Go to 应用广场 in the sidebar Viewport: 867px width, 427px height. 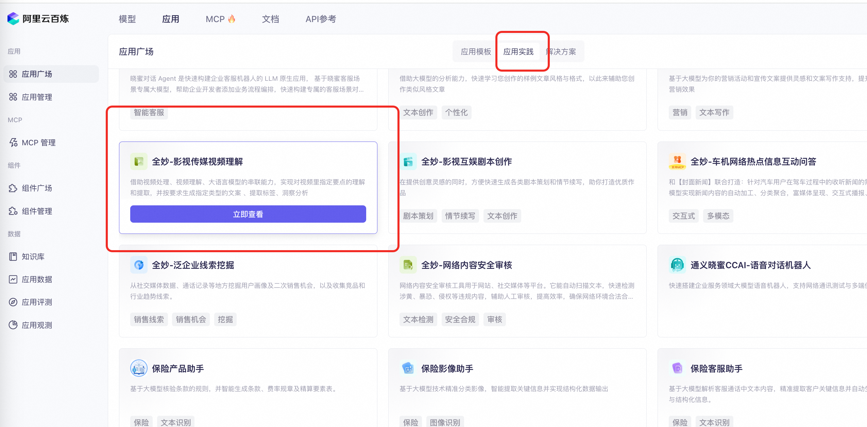pos(51,74)
